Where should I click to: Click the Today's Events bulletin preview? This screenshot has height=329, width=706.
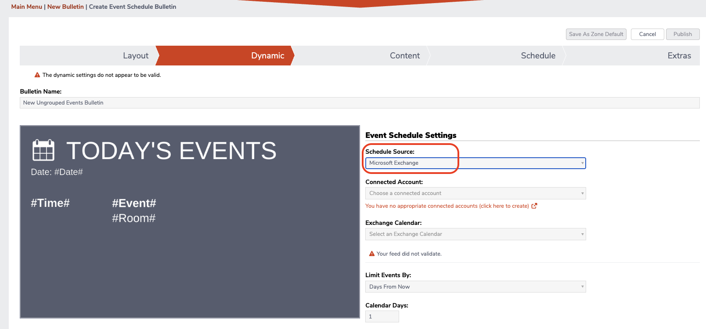190,222
